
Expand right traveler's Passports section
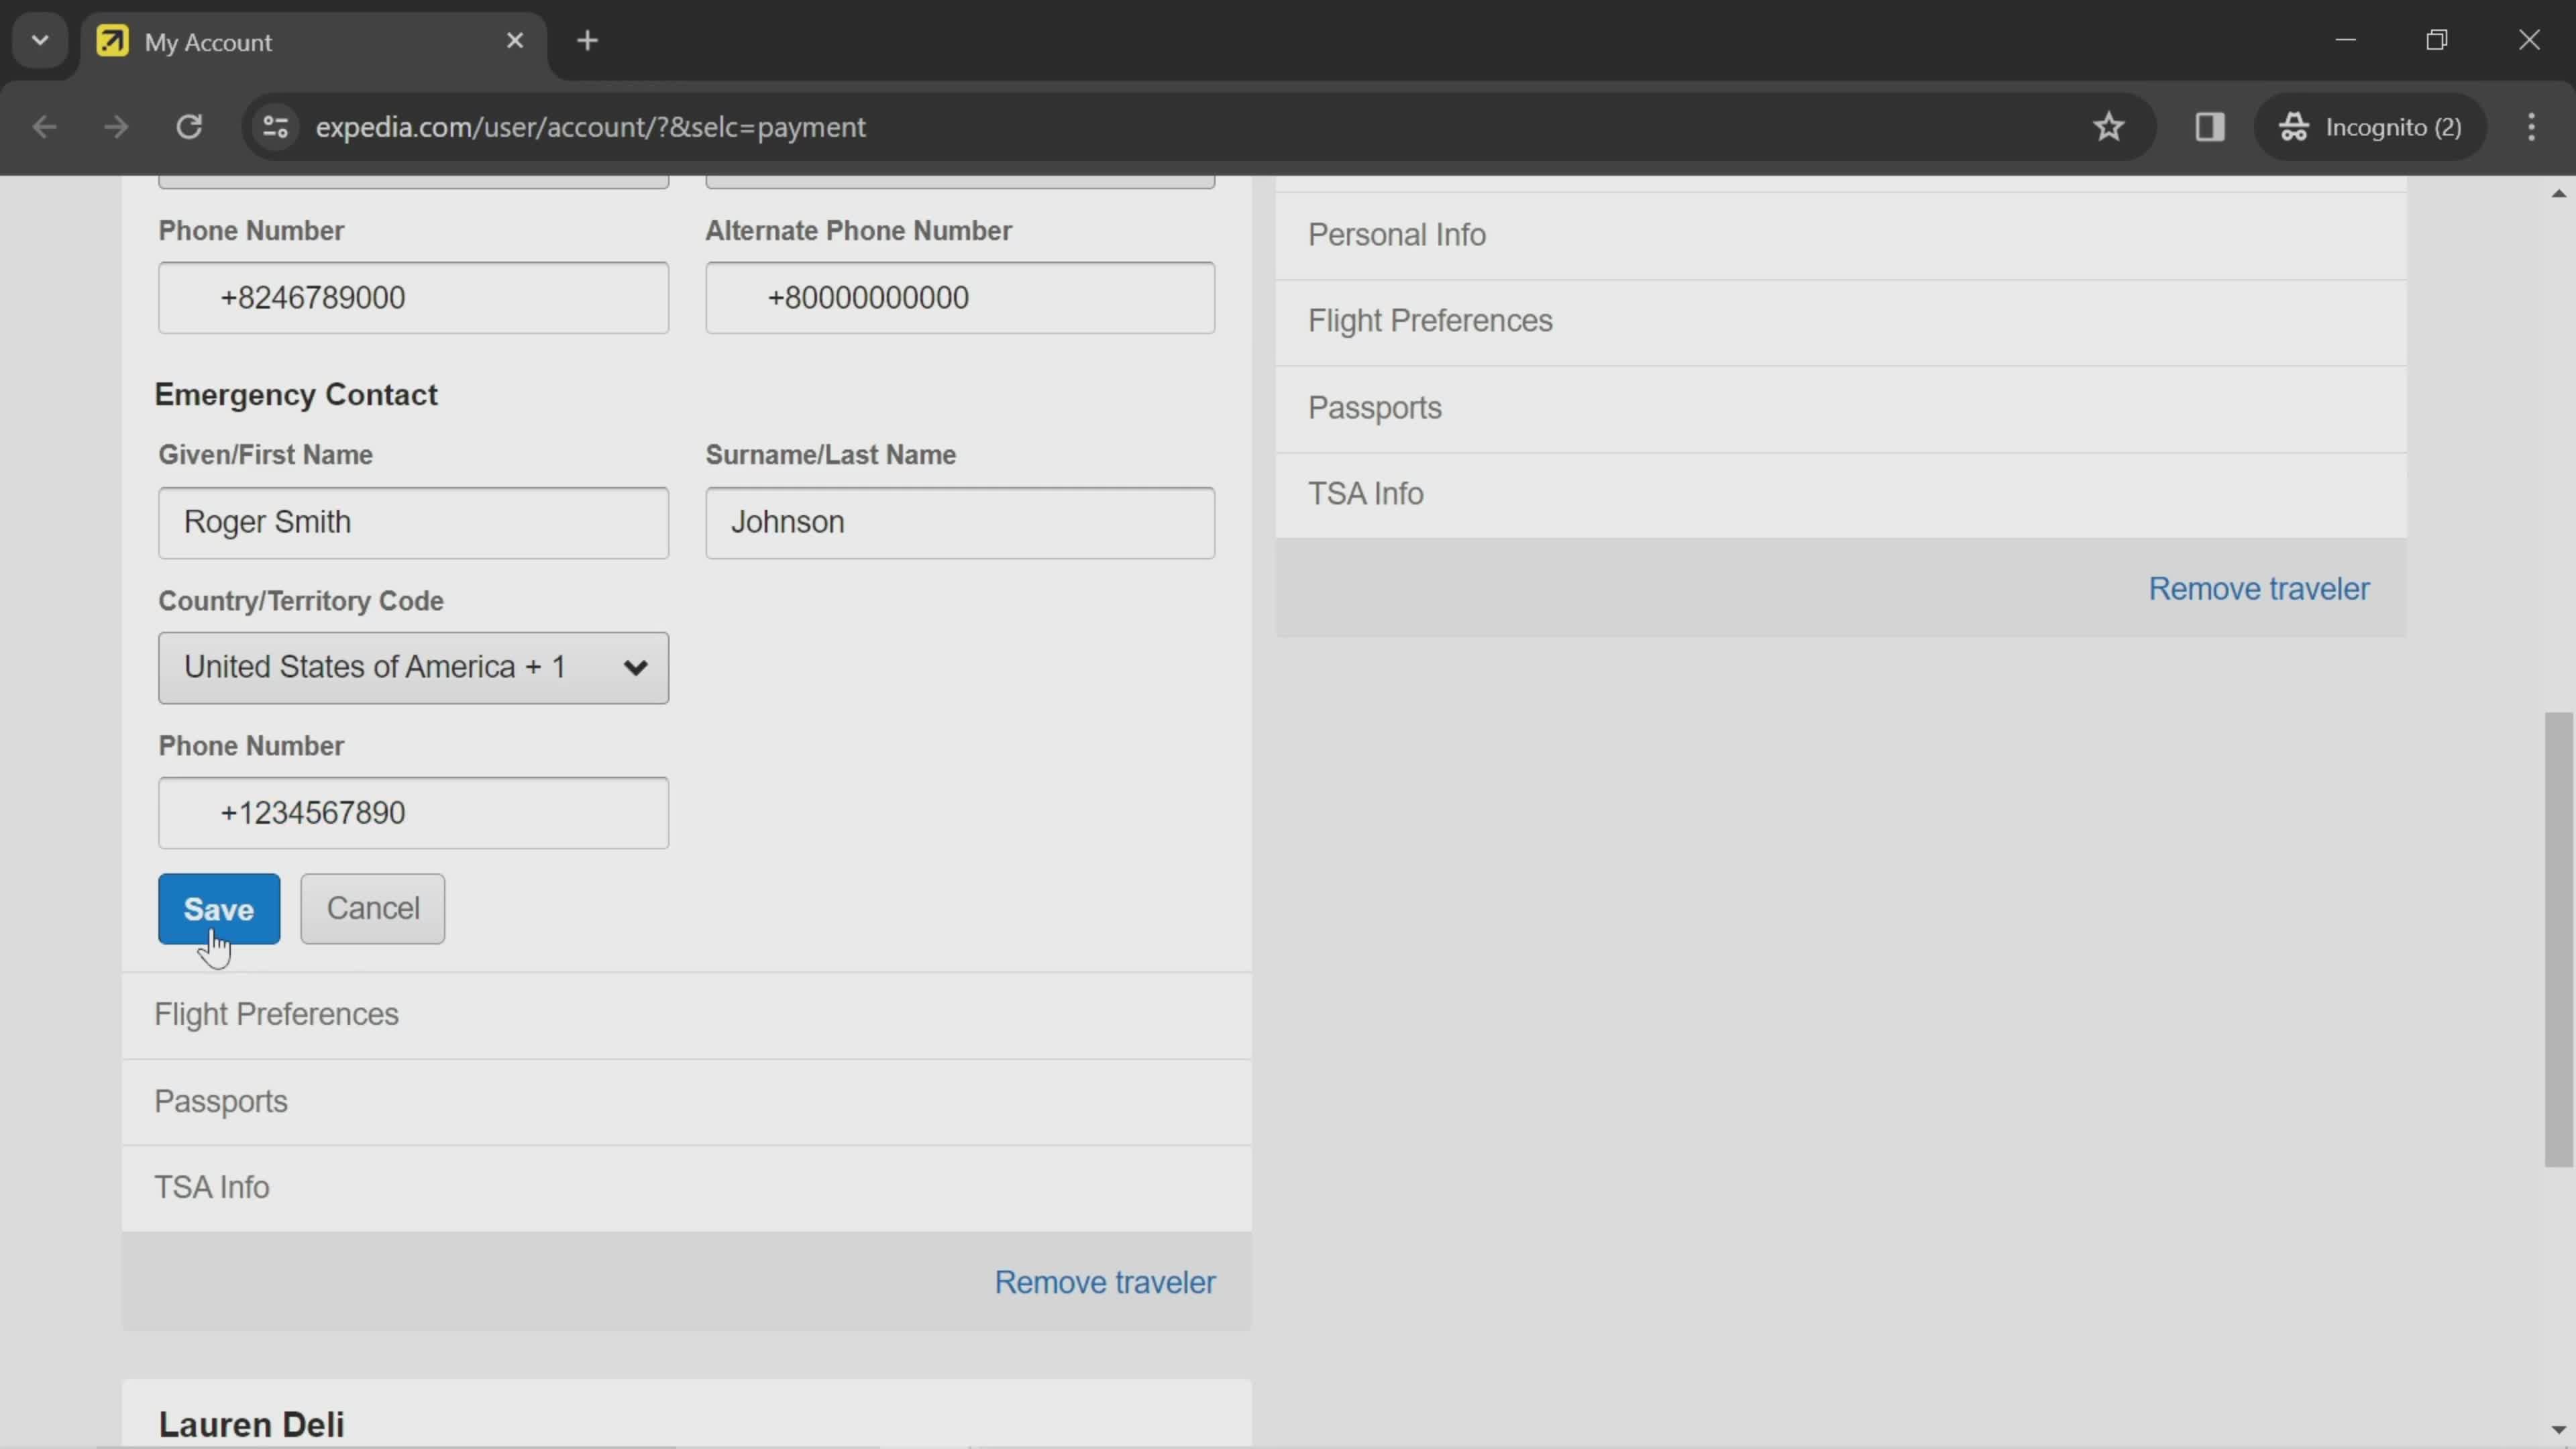[1841, 409]
